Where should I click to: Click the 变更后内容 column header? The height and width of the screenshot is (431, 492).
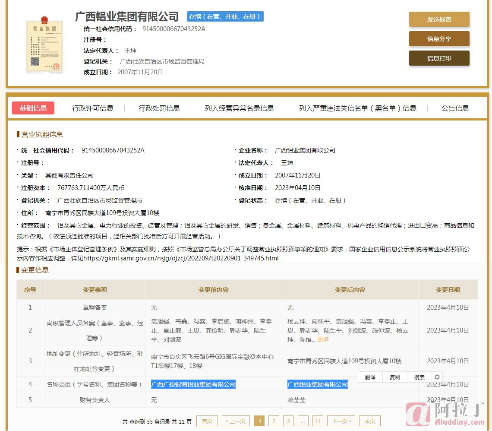pyautogui.click(x=350, y=290)
